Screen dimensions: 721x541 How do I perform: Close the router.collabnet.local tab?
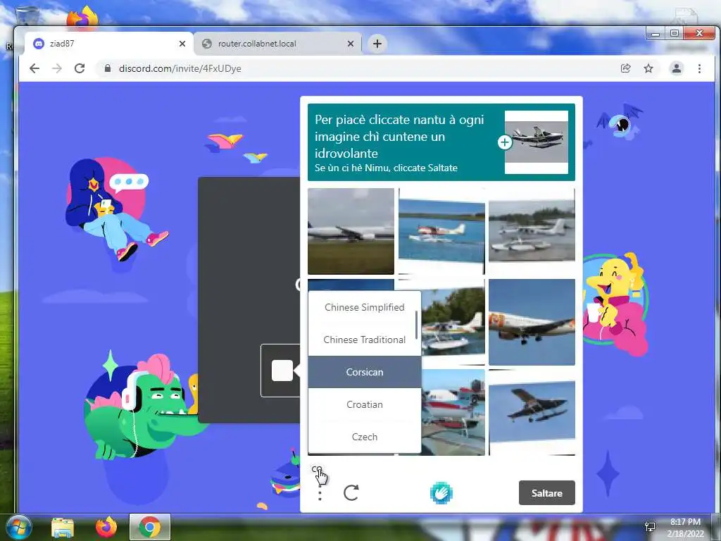tap(351, 44)
